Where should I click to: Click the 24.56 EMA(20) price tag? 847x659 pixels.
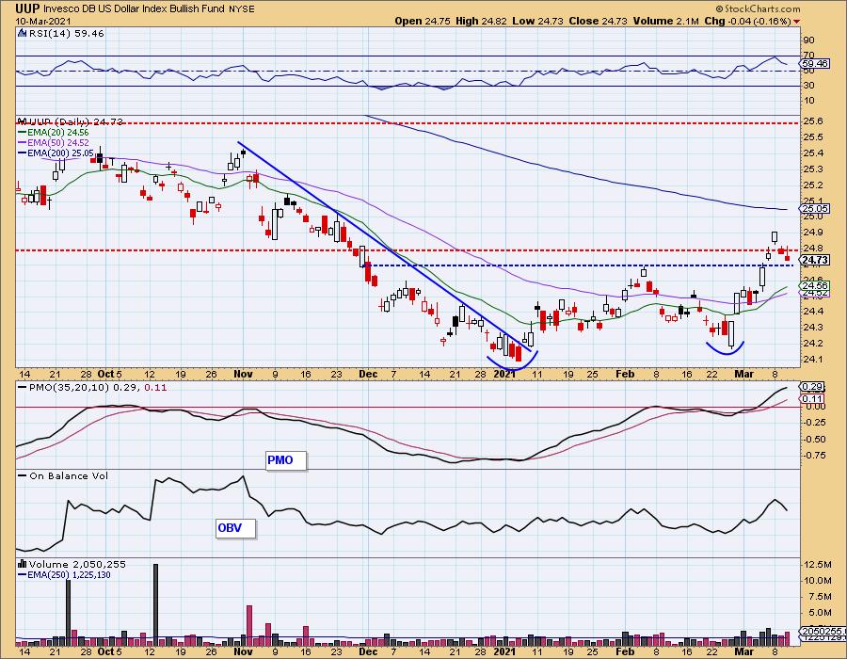pos(815,286)
